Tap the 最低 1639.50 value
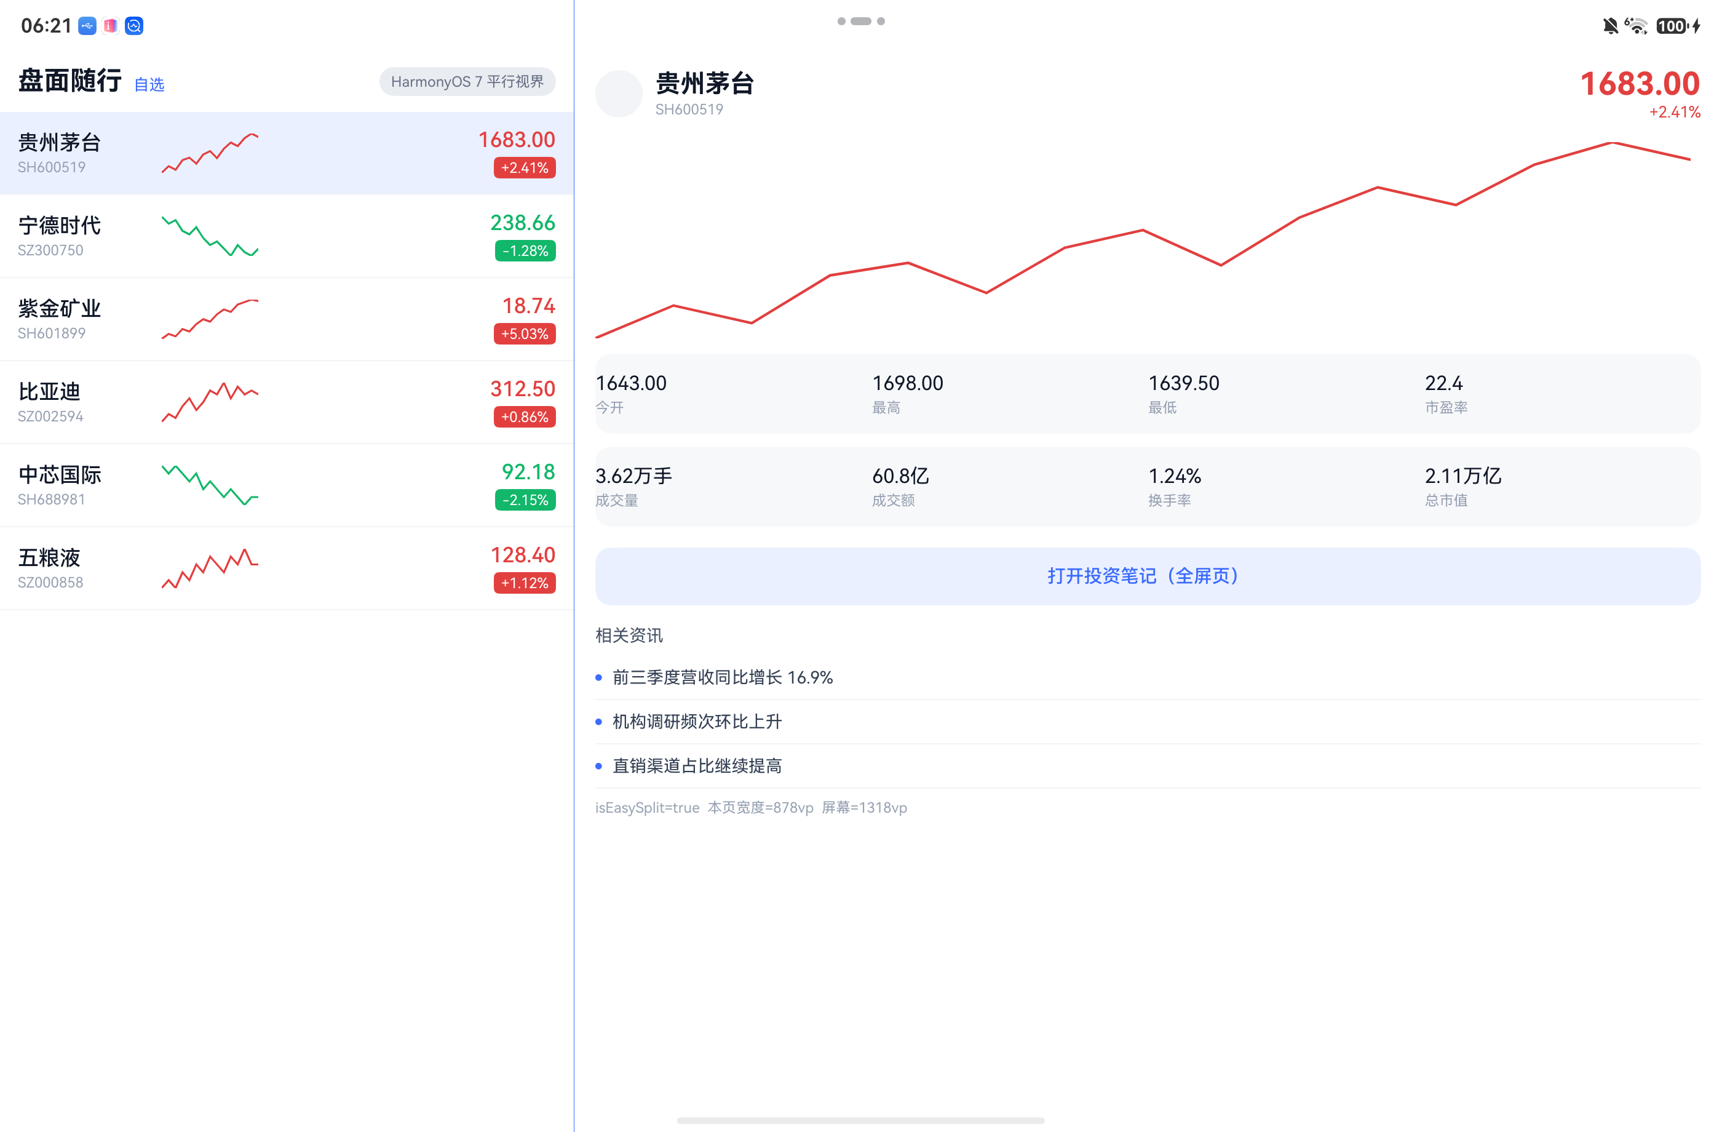The image size is (1722, 1132). [x=1184, y=383]
